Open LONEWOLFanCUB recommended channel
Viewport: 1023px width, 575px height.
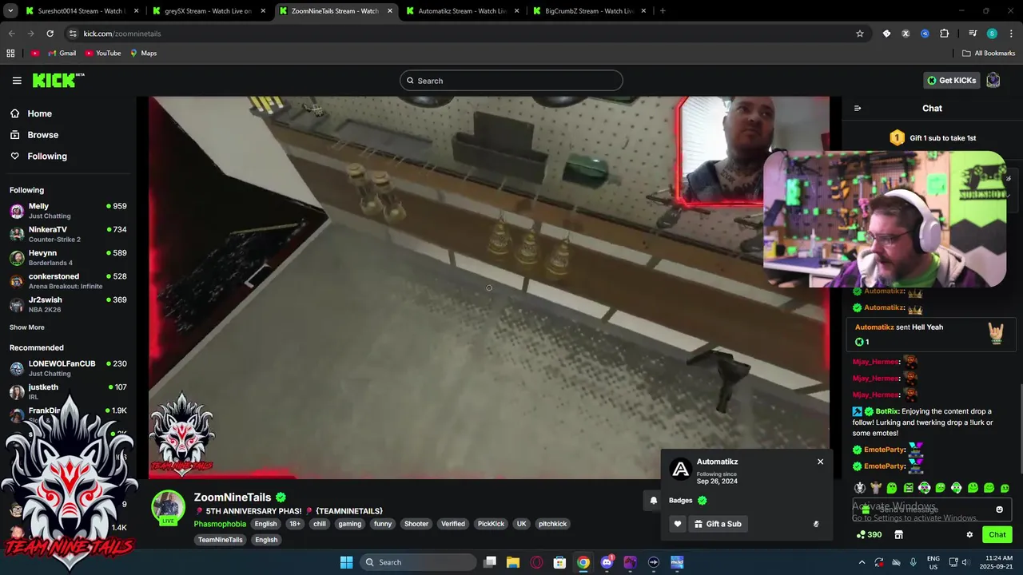(68, 368)
